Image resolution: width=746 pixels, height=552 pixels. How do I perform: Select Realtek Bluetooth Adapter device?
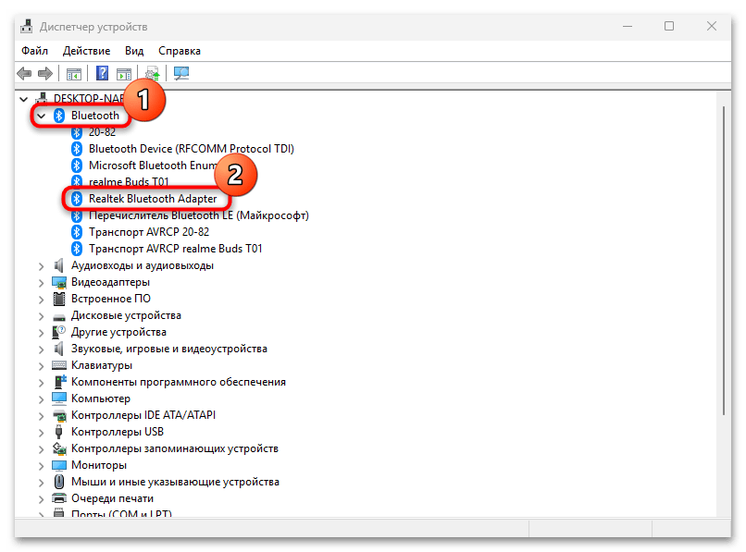point(153,199)
